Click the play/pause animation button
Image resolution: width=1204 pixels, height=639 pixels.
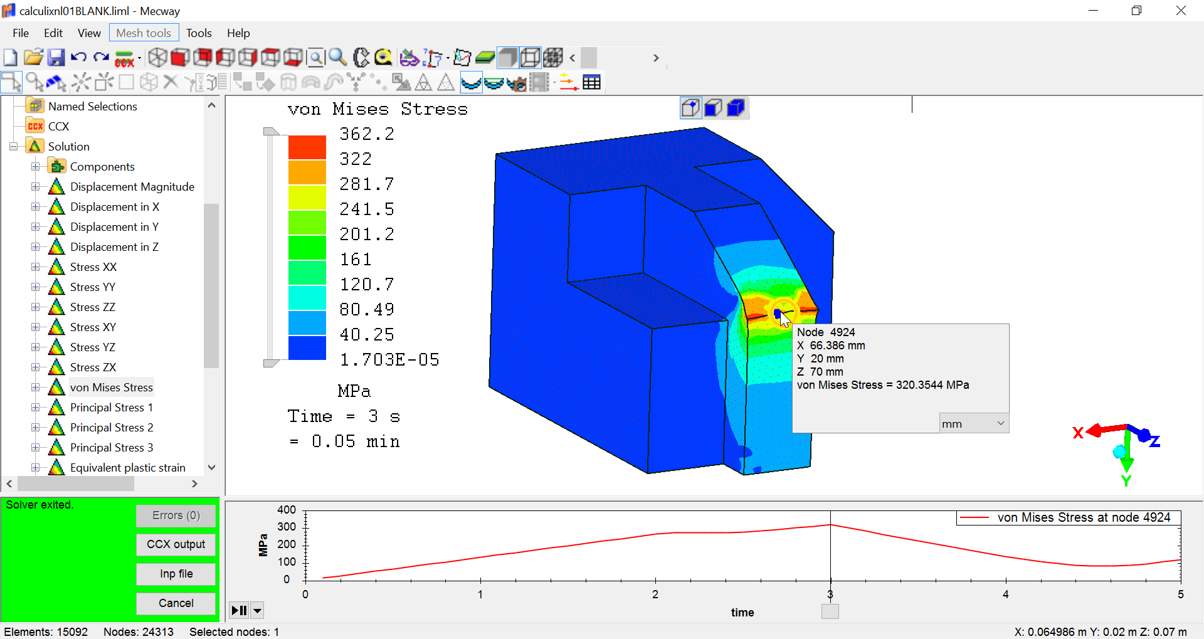point(239,610)
